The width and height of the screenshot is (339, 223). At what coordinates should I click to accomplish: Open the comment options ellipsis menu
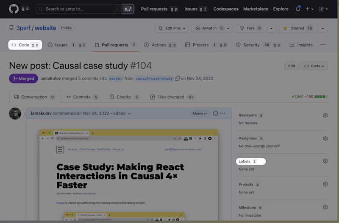[x=223, y=113]
